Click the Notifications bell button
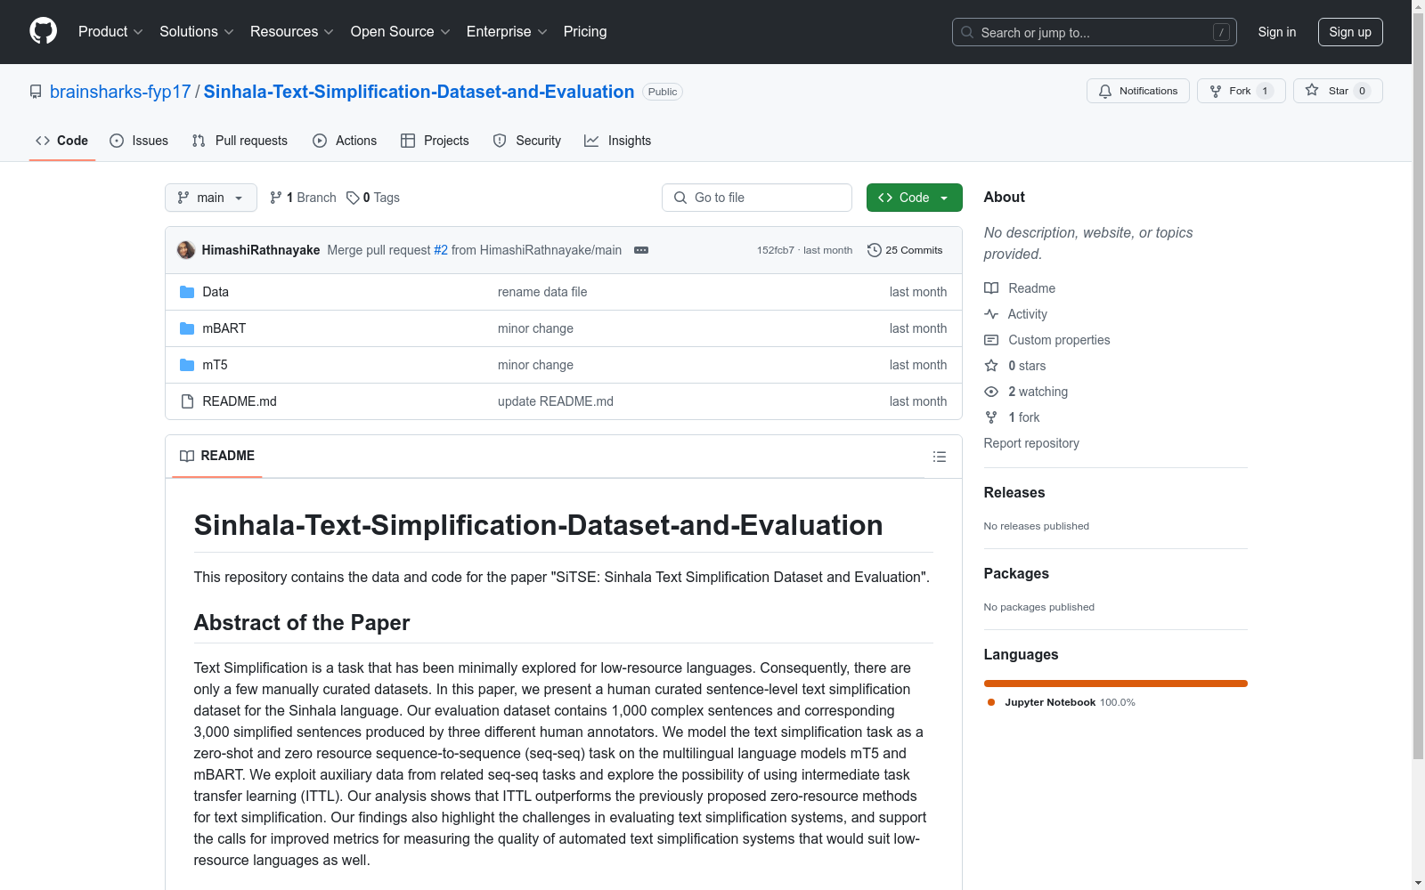1425x890 pixels. coord(1137,91)
